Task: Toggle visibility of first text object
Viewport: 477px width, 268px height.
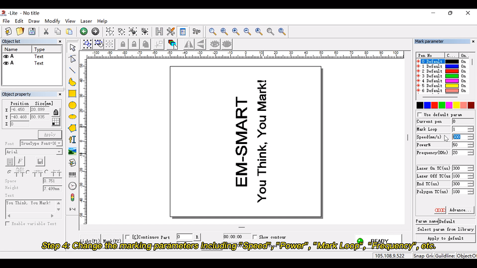Action: [x=6, y=56]
